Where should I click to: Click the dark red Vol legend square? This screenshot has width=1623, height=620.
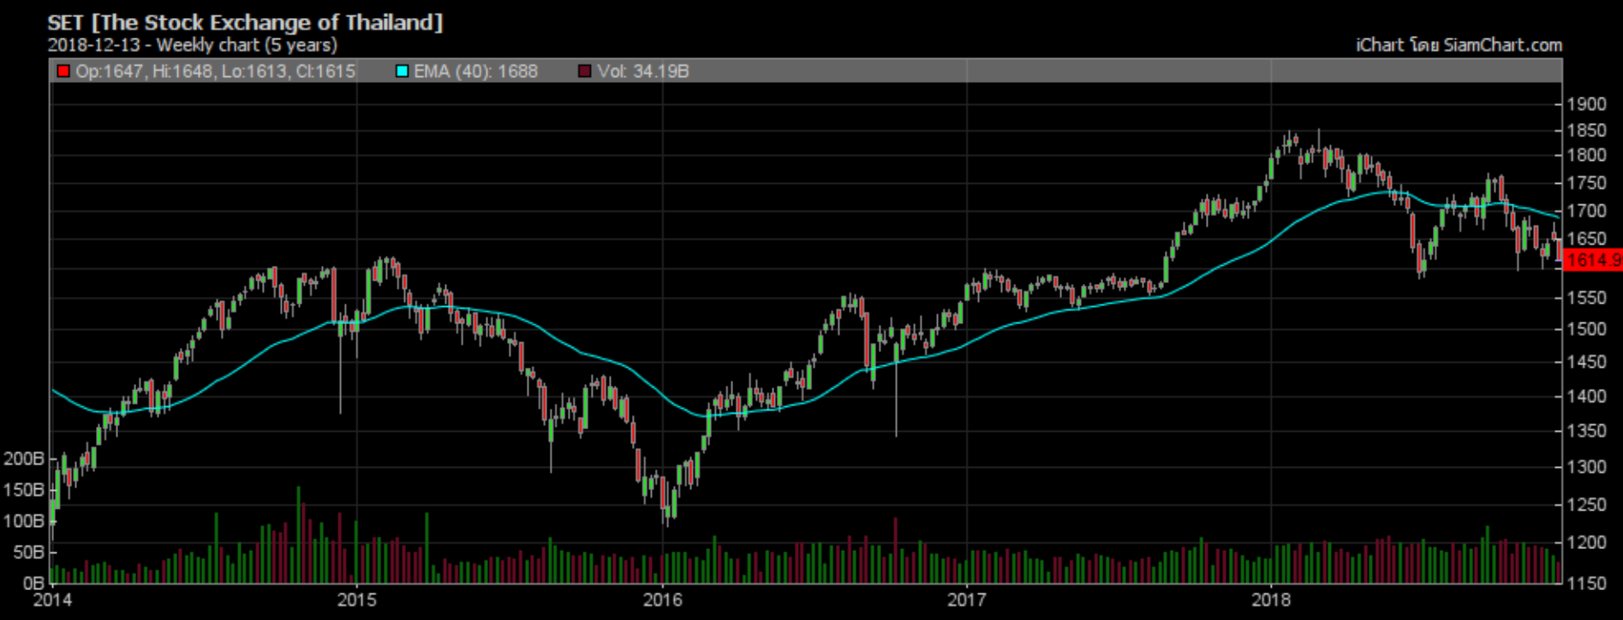click(x=585, y=71)
